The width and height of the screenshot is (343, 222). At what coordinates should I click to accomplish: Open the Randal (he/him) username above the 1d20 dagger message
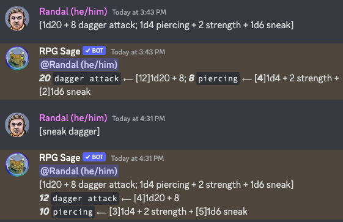[73, 12]
